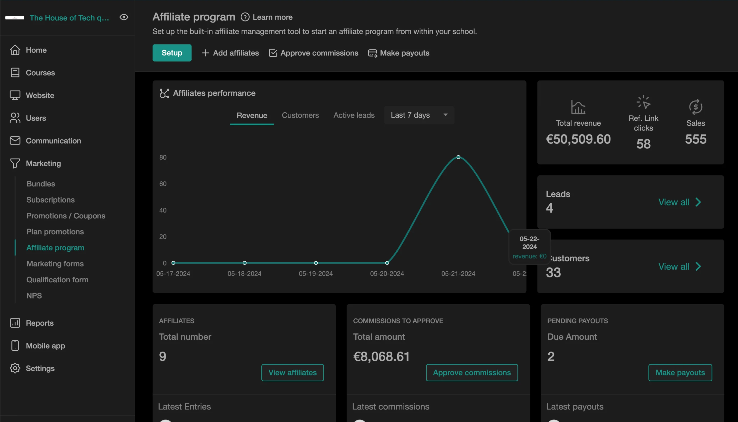Click the Home house icon in sidebar
This screenshot has height=422, width=738.
[x=15, y=50]
